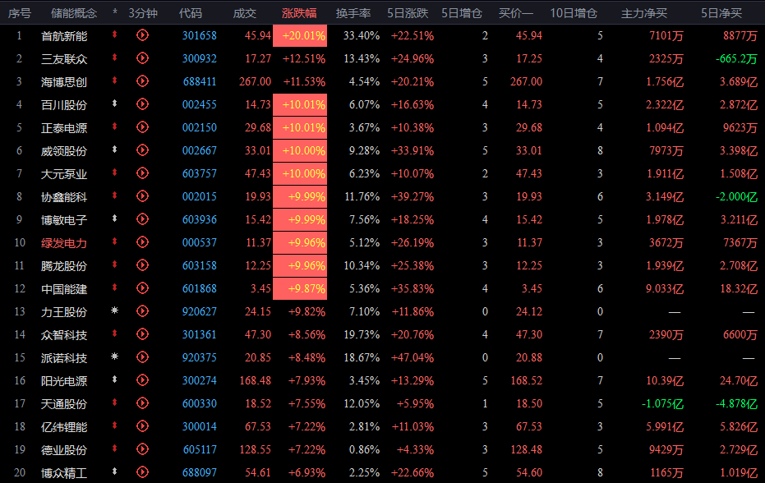Screen dimensions: 765x483
Task: Click the circular play icon for 威领股份
Action: click(x=142, y=150)
